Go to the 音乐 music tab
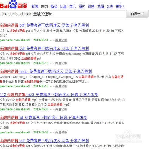This screenshot has width=149, height=149. click(x=73, y=6)
